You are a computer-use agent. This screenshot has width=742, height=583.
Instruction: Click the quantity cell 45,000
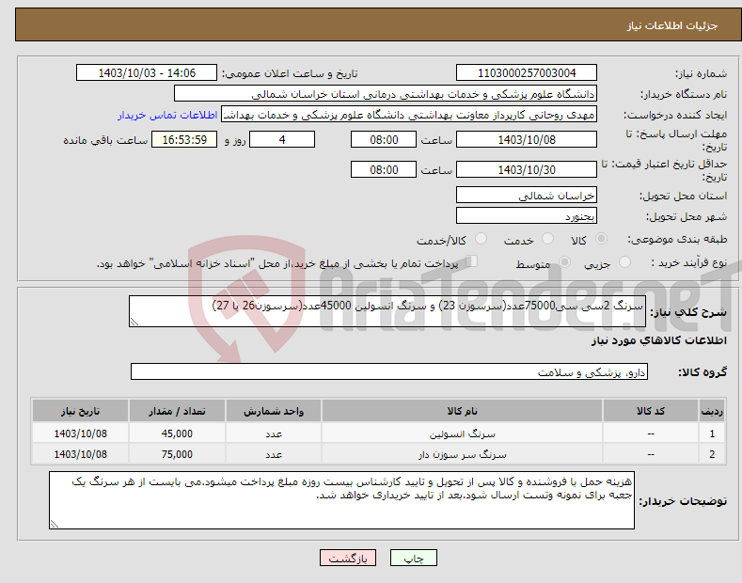pyautogui.click(x=177, y=433)
